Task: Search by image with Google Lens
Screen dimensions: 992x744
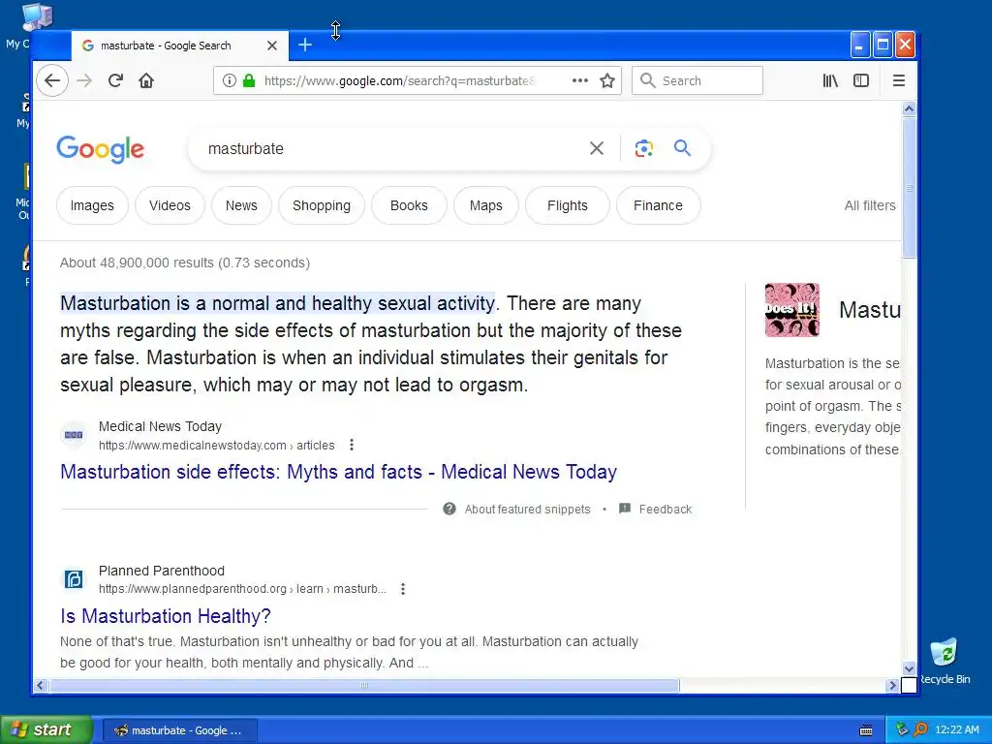Action: (643, 148)
